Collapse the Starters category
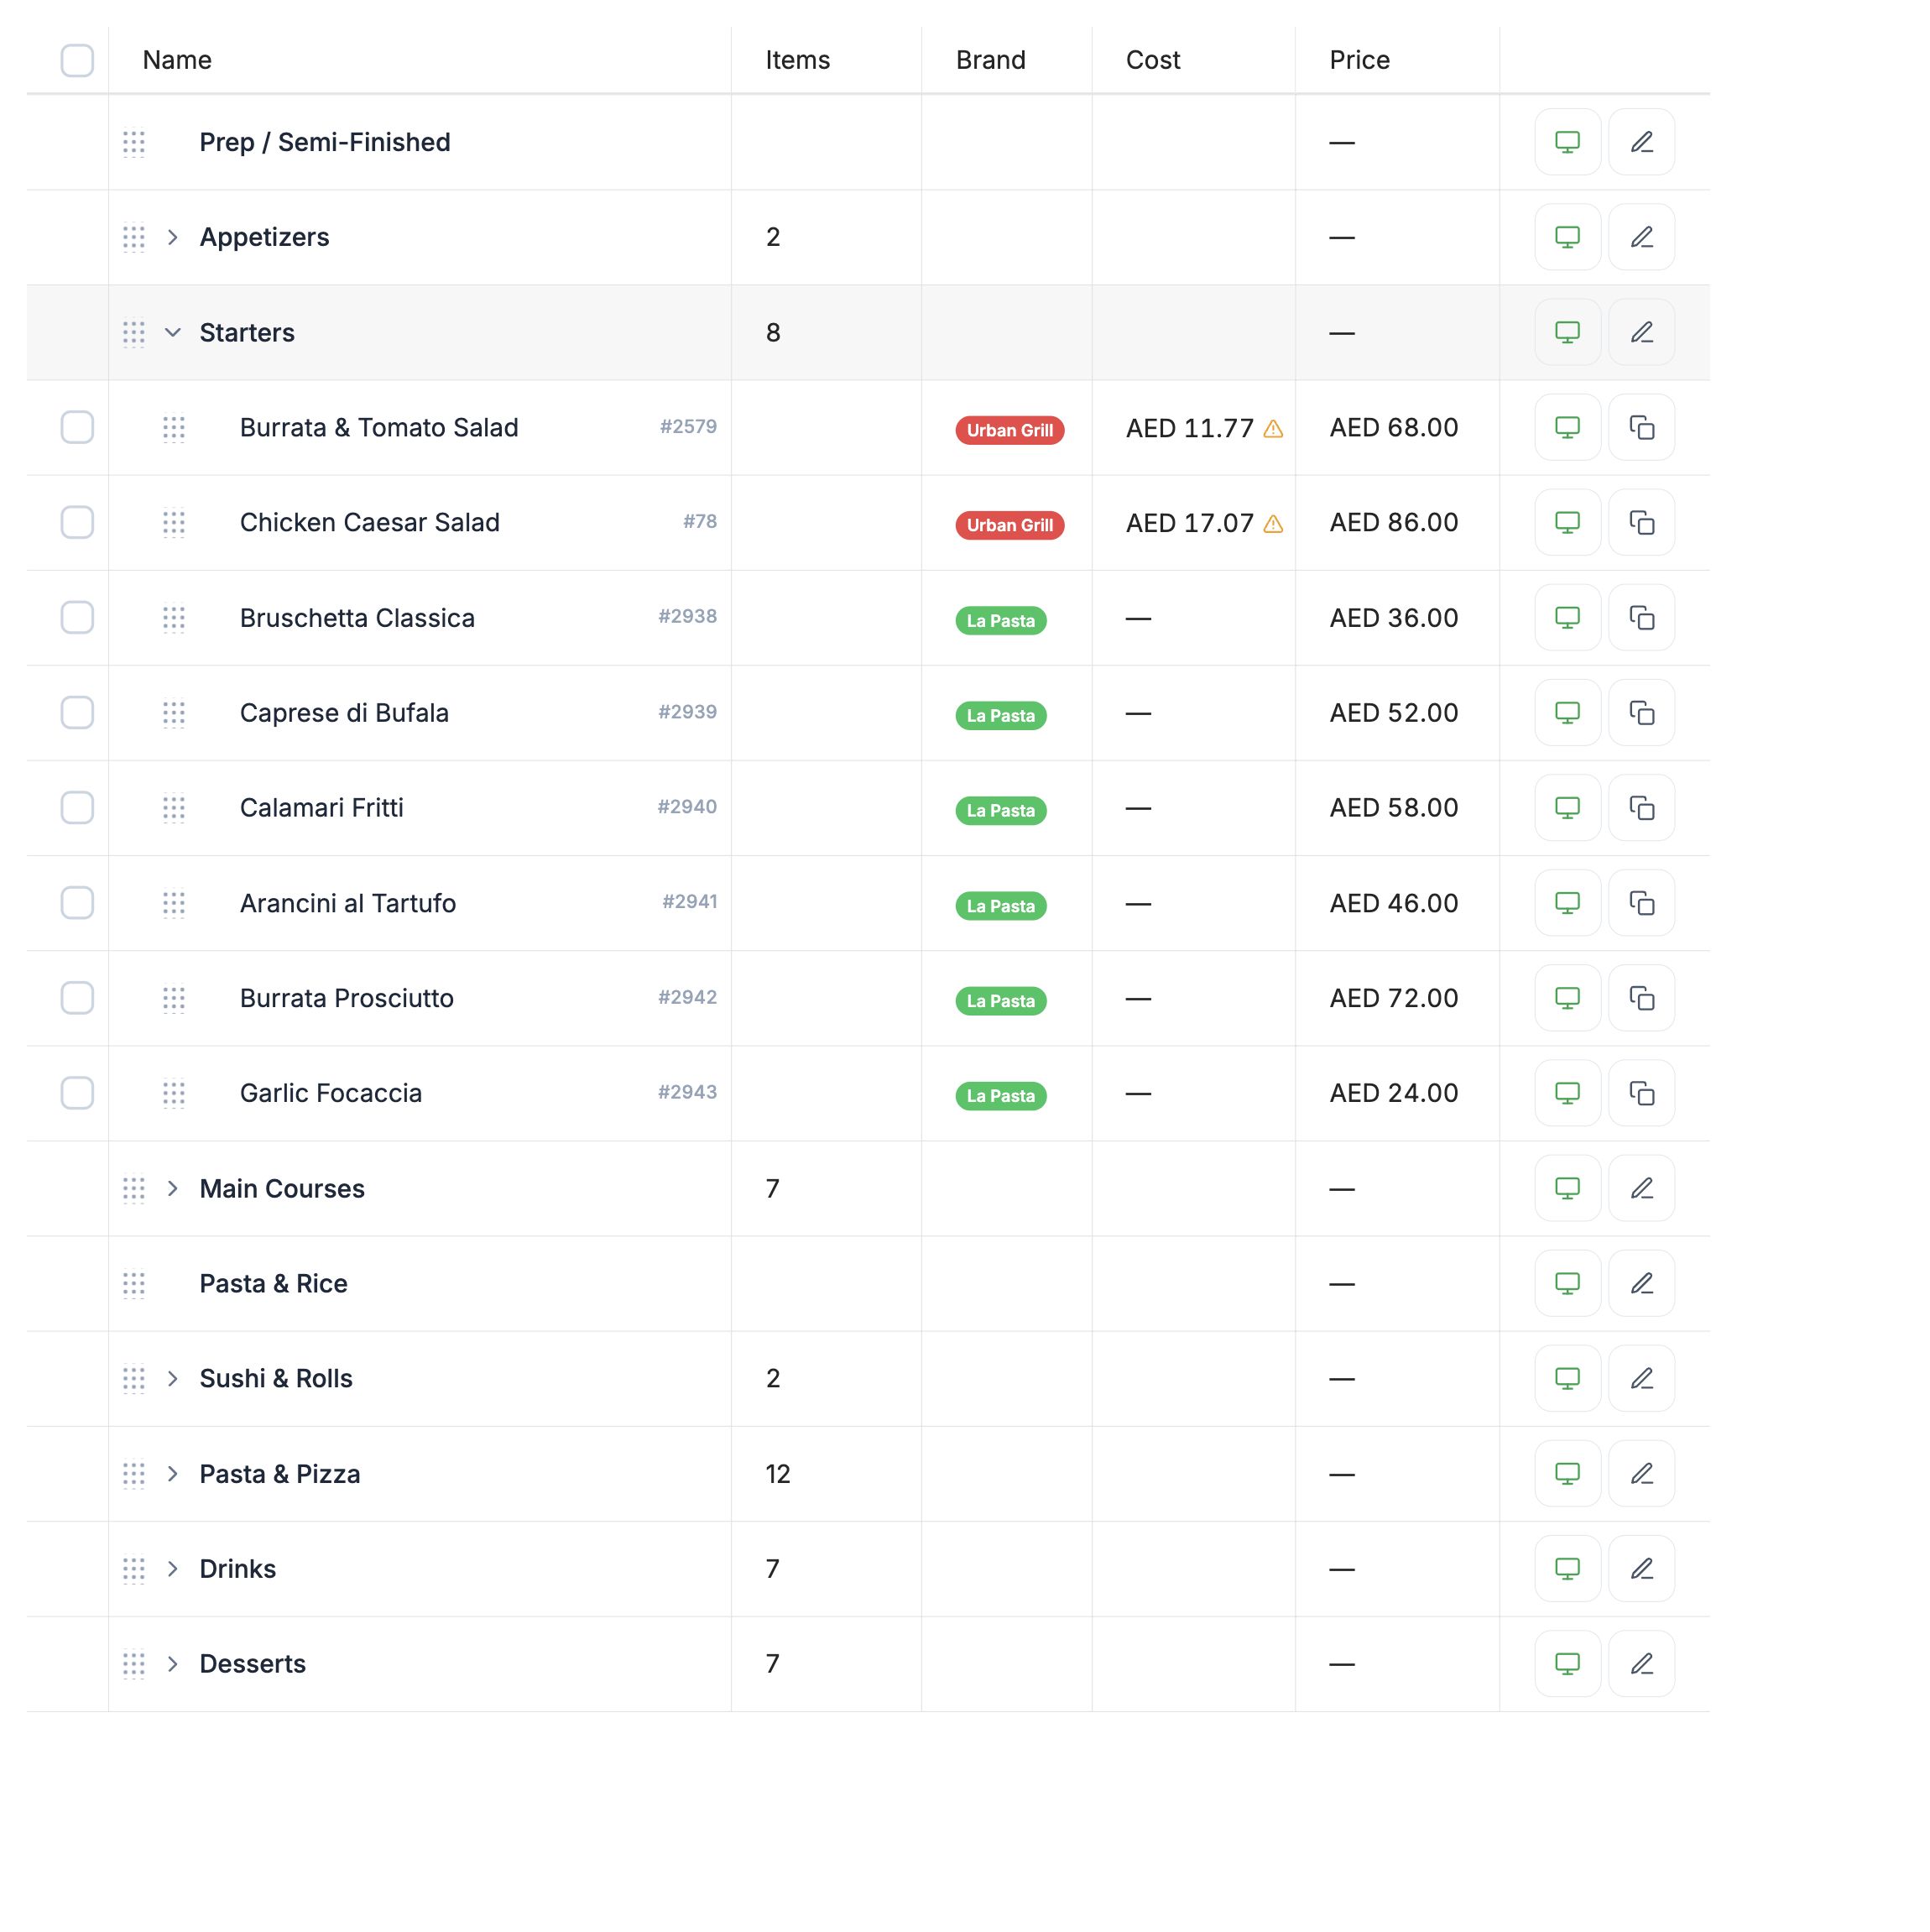This screenshot has height=1932, width=1930. [173, 332]
